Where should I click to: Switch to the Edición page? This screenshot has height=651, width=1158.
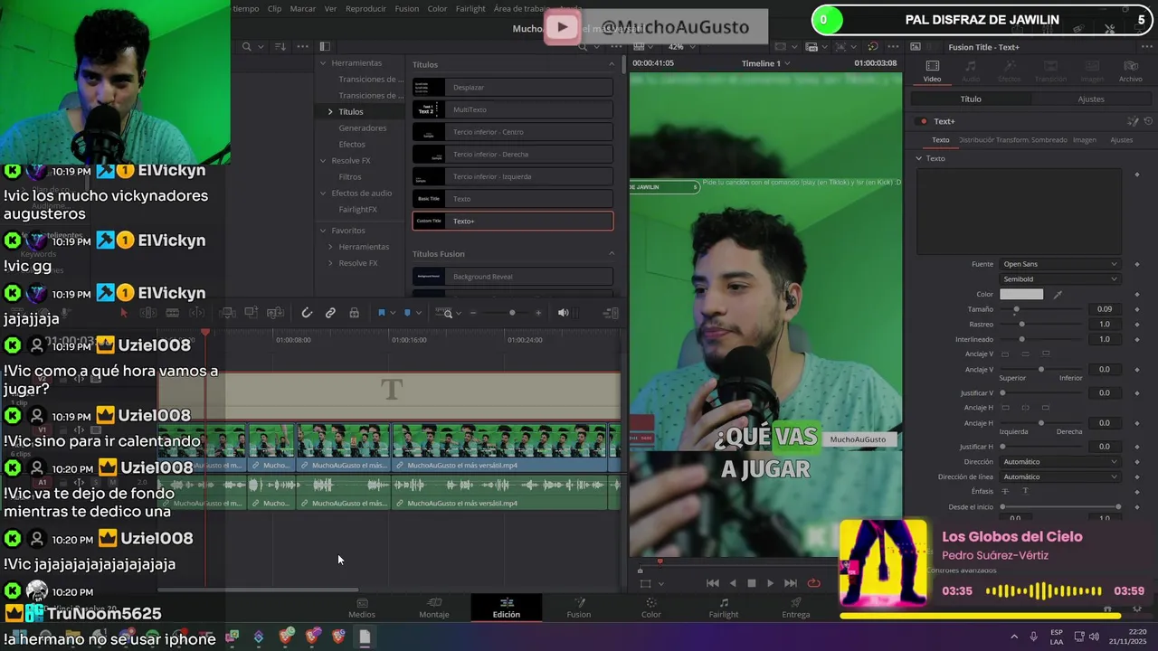click(x=507, y=609)
